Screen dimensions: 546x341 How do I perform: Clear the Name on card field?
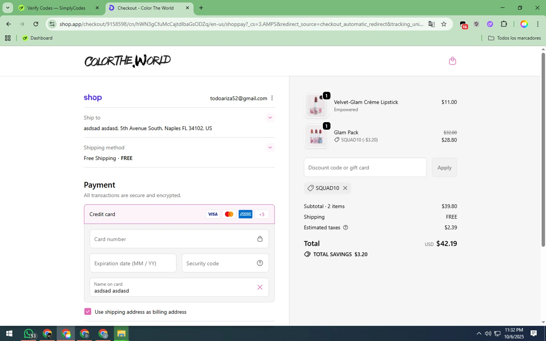pyautogui.click(x=260, y=287)
